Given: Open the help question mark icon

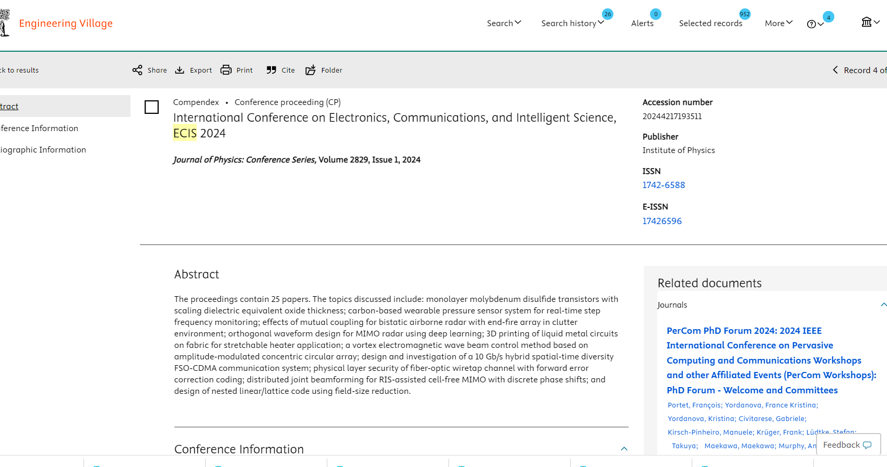Looking at the screenshot, I should coord(811,24).
